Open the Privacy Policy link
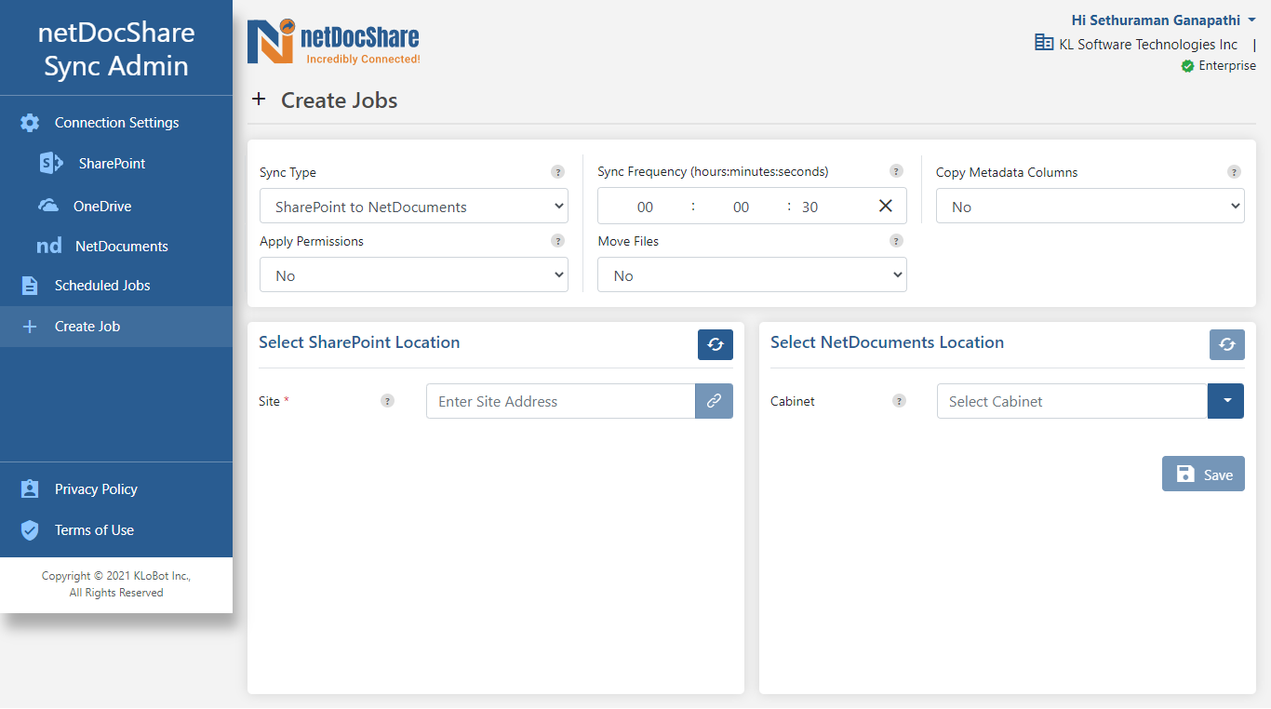Screen dimensions: 1271x709 [96, 489]
